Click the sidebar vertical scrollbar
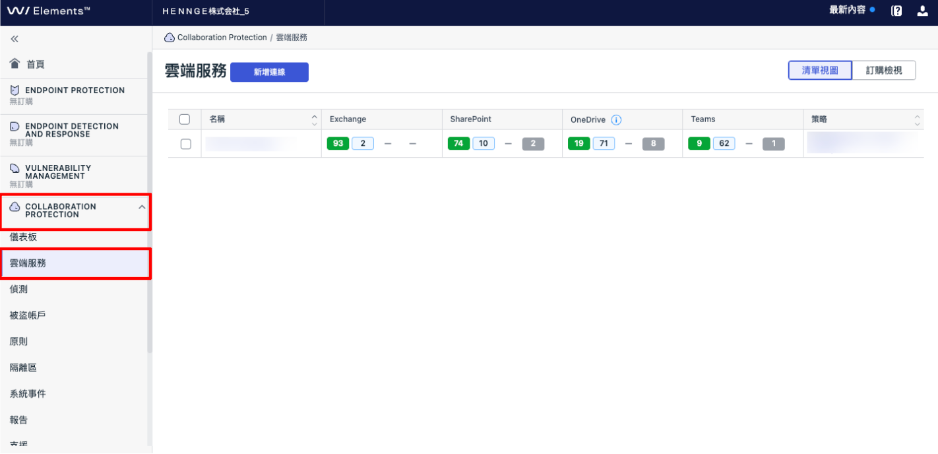The image size is (938, 454). (x=149, y=203)
